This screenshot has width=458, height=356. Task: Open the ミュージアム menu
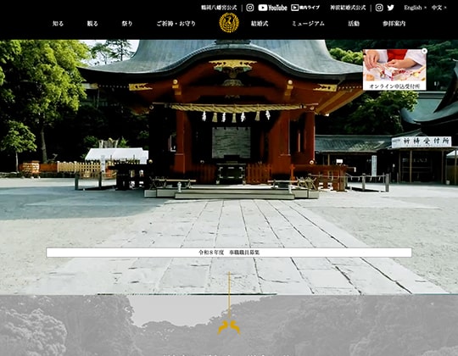(308, 24)
